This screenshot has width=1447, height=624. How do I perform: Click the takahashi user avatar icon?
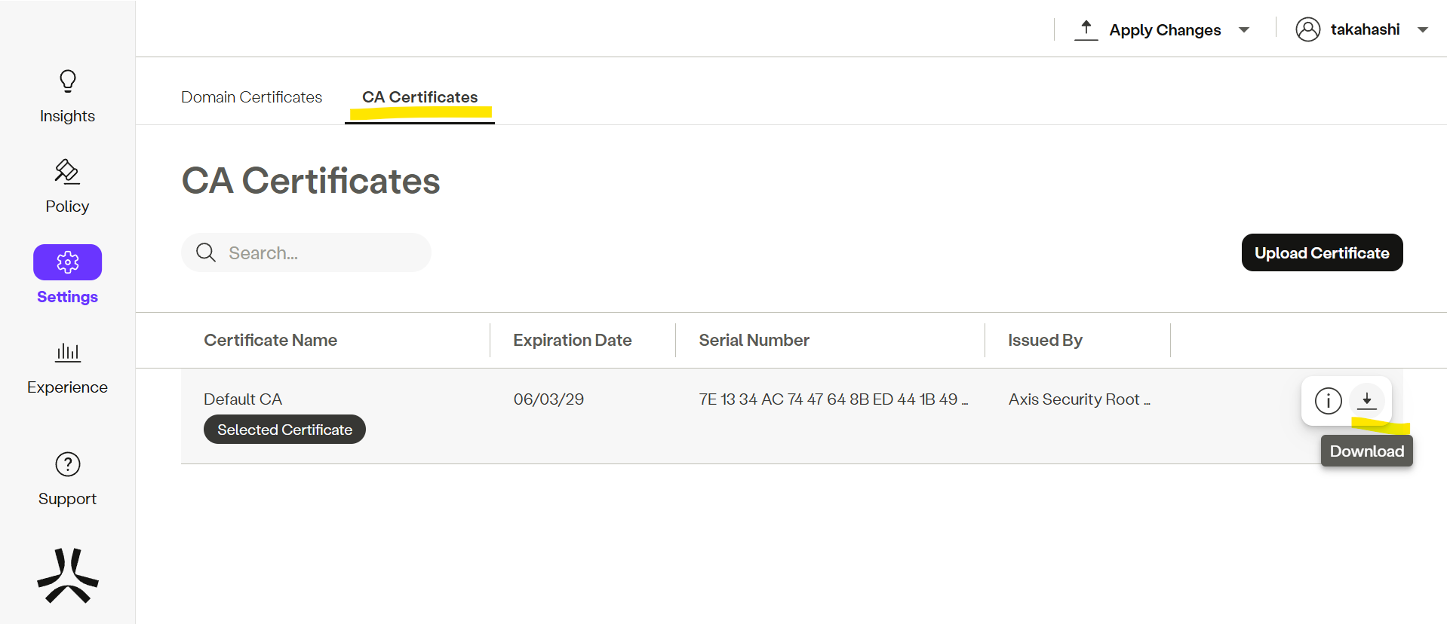[1307, 29]
